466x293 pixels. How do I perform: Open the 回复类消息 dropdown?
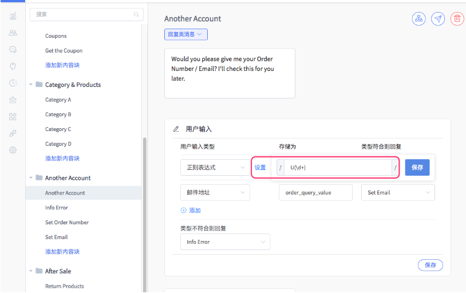click(185, 34)
